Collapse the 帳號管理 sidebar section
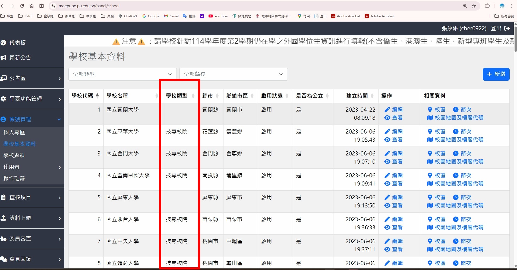 click(x=32, y=119)
